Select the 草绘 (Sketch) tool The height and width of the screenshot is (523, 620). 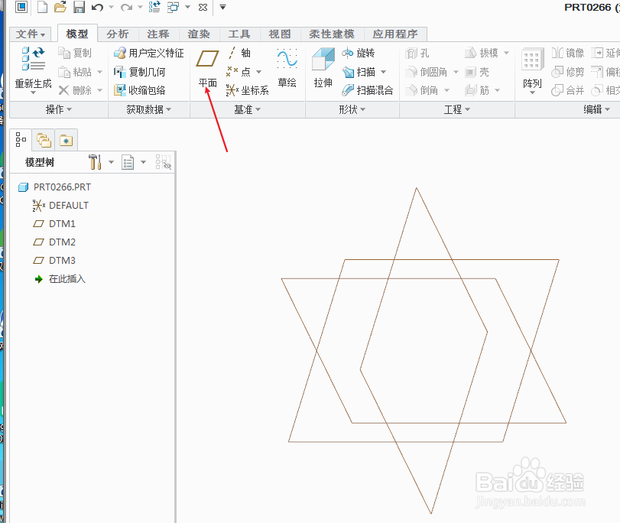[x=287, y=66]
